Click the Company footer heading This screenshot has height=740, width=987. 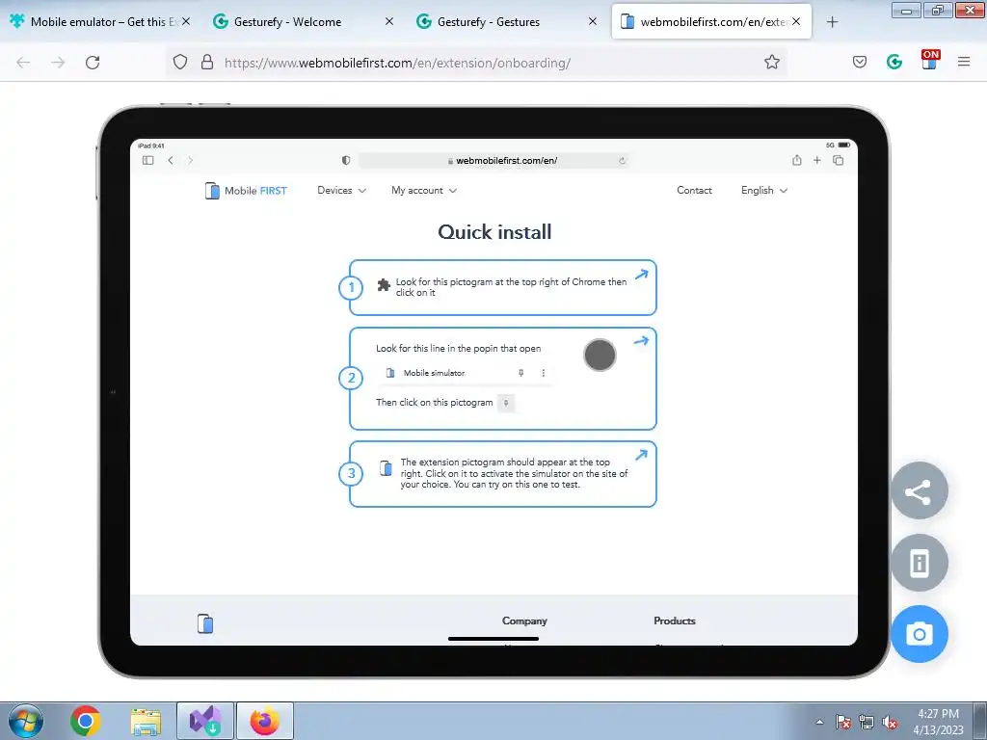524,621
